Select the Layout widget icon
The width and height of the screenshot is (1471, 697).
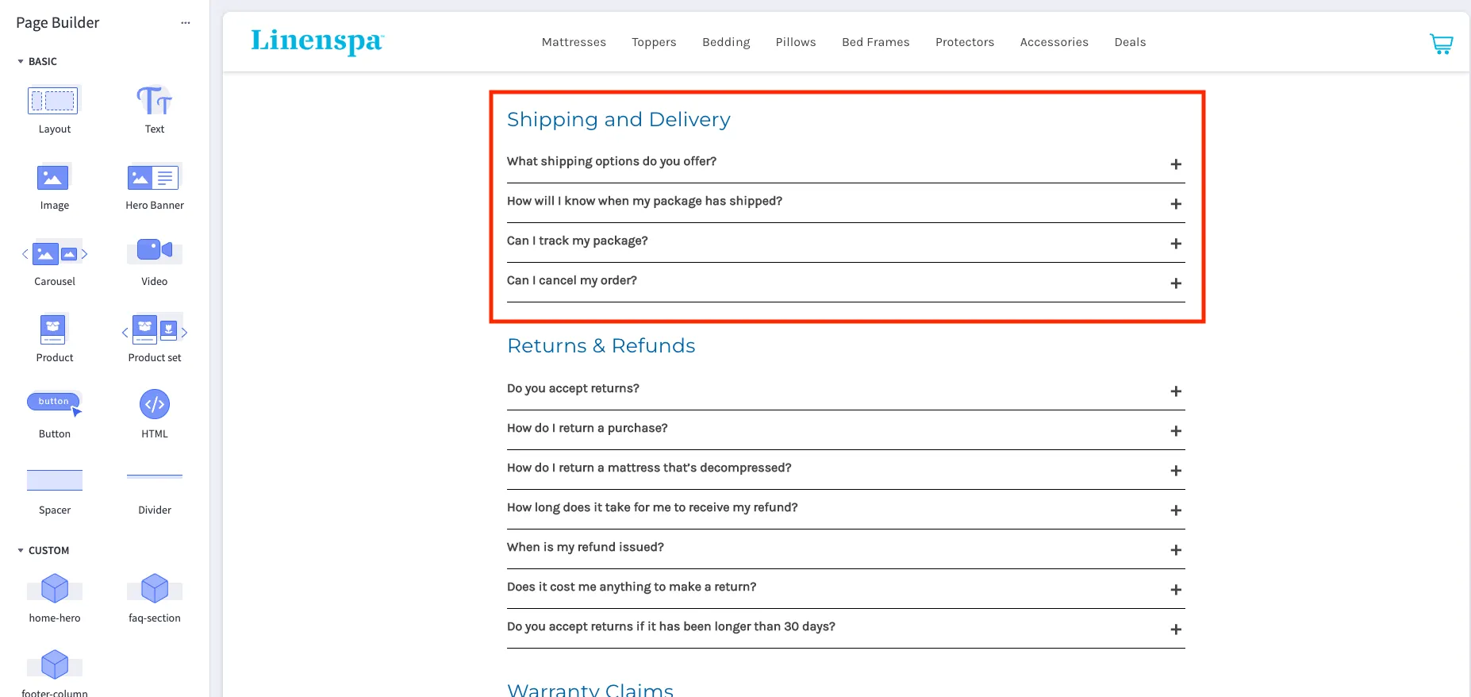point(53,101)
